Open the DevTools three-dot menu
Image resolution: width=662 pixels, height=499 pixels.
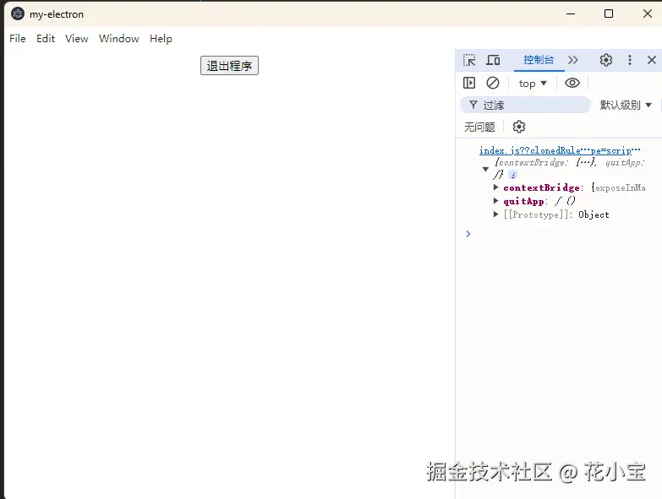coord(630,60)
